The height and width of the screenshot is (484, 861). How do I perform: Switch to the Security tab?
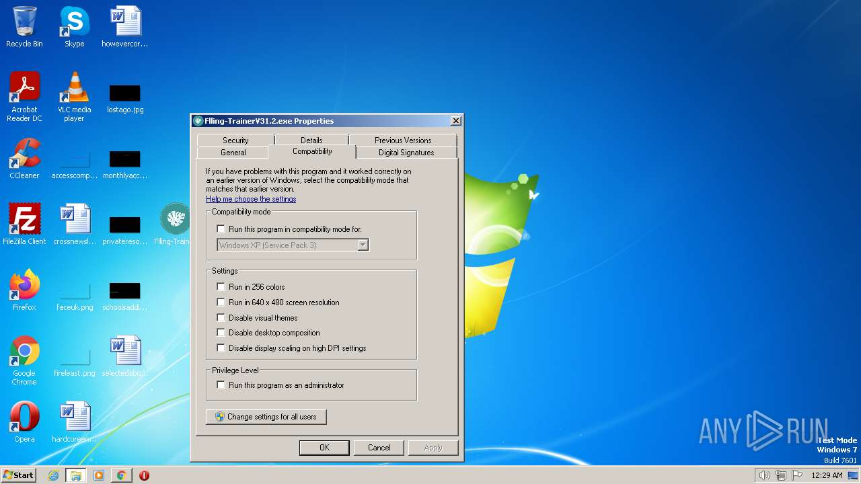235,140
